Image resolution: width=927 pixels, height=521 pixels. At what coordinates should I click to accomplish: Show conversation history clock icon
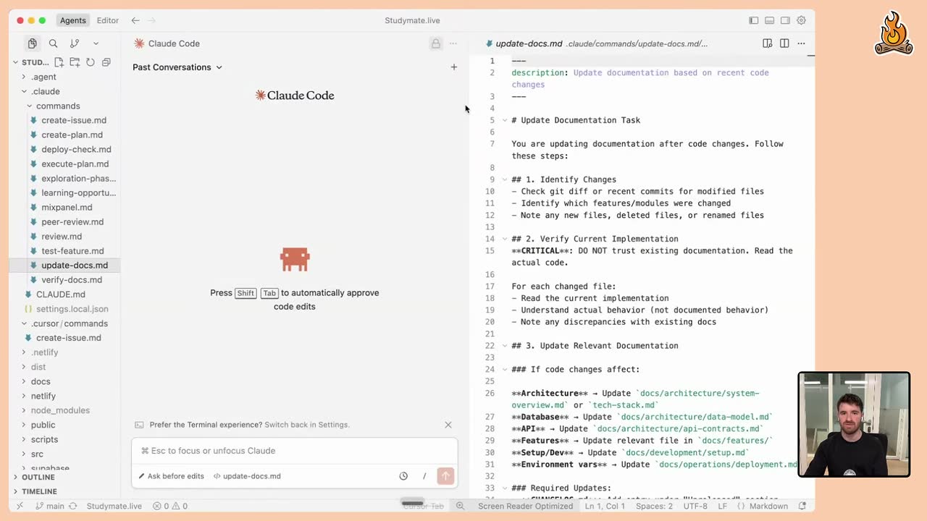point(403,476)
